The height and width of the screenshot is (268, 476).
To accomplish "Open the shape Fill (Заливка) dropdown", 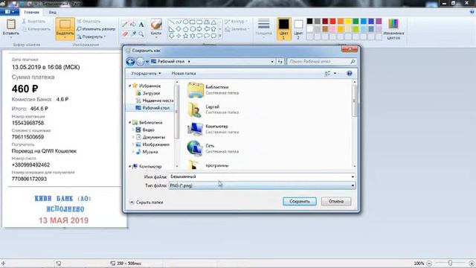I will tap(237, 29).
